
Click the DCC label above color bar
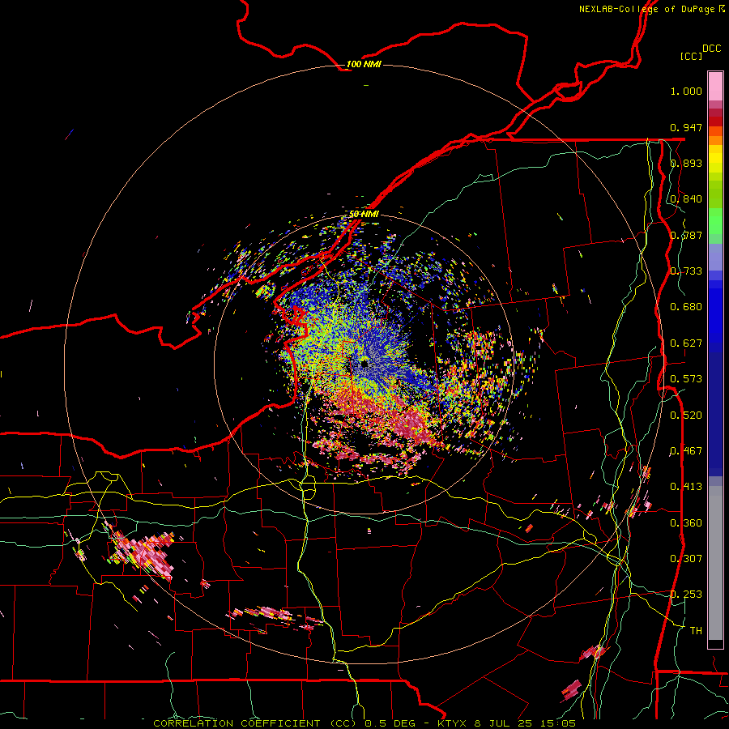tap(712, 49)
